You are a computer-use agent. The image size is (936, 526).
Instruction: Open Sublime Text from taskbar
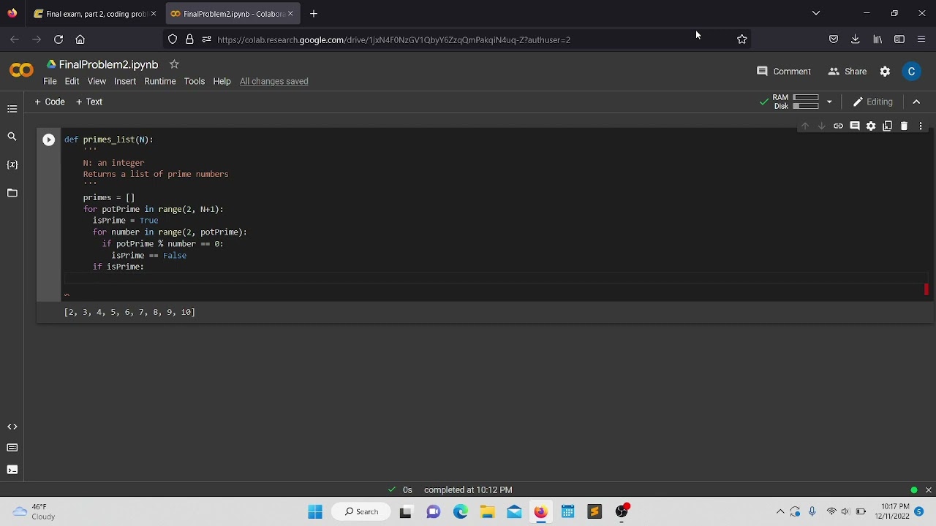coord(594,511)
